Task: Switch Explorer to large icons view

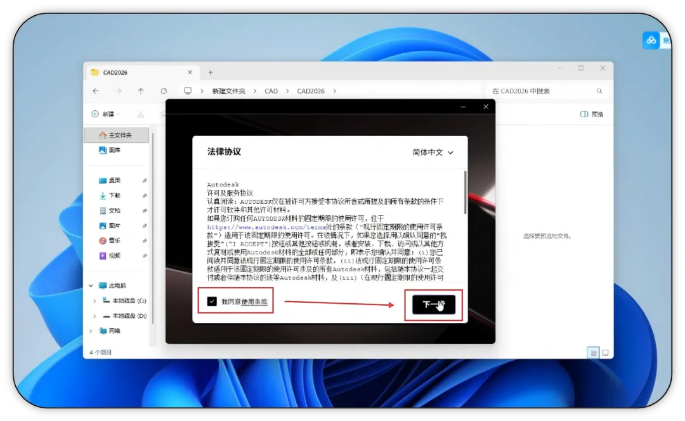Action: (606, 353)
